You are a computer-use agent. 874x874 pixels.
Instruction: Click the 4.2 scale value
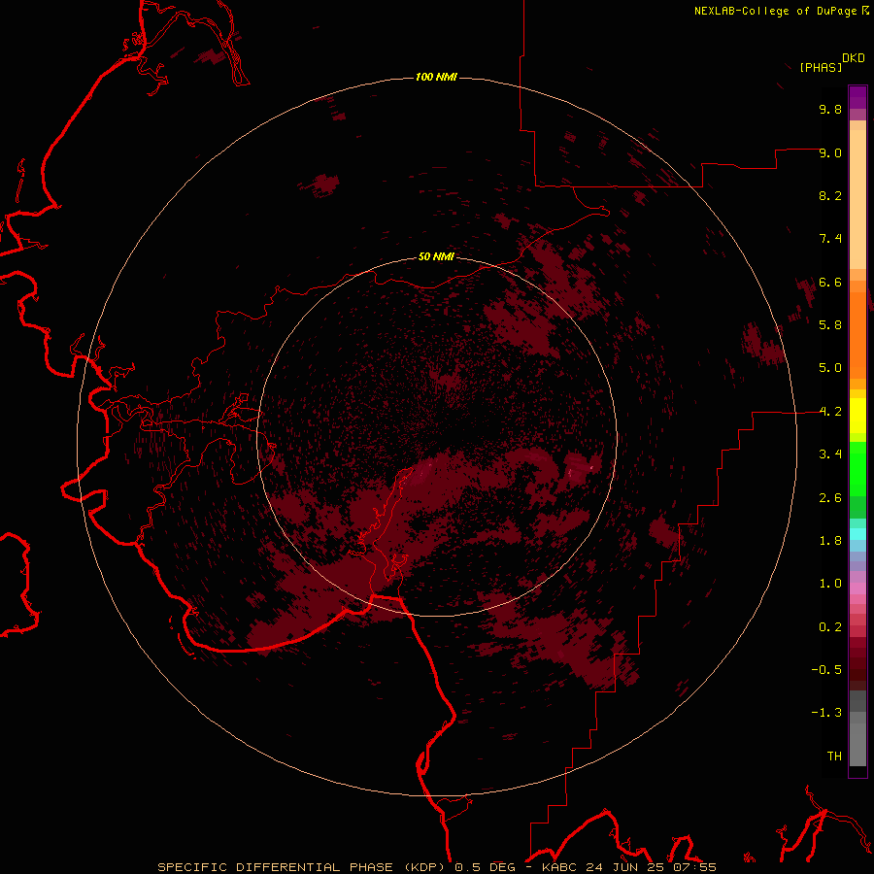[830, 412]
